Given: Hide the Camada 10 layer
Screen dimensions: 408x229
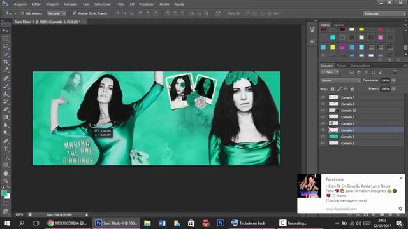Looking at the screenshot, I should pyautogui.click(x=323, y=111).
